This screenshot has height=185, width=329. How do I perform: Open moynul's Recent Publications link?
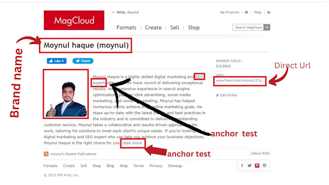coord(73,154)
